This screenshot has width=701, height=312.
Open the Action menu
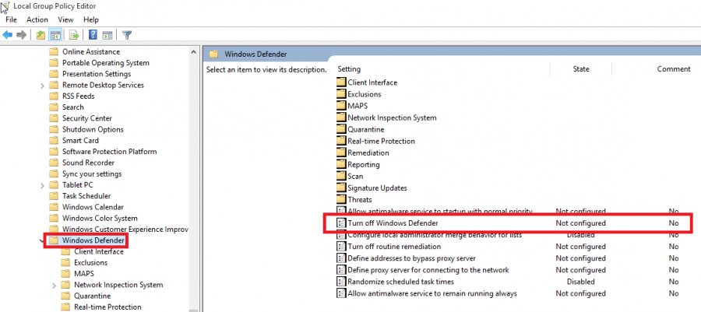[x=37, y=19]
